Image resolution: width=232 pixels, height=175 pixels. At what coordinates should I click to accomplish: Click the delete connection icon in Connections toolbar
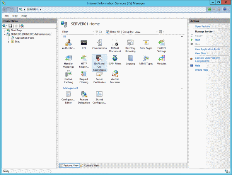tap(22, 26)
